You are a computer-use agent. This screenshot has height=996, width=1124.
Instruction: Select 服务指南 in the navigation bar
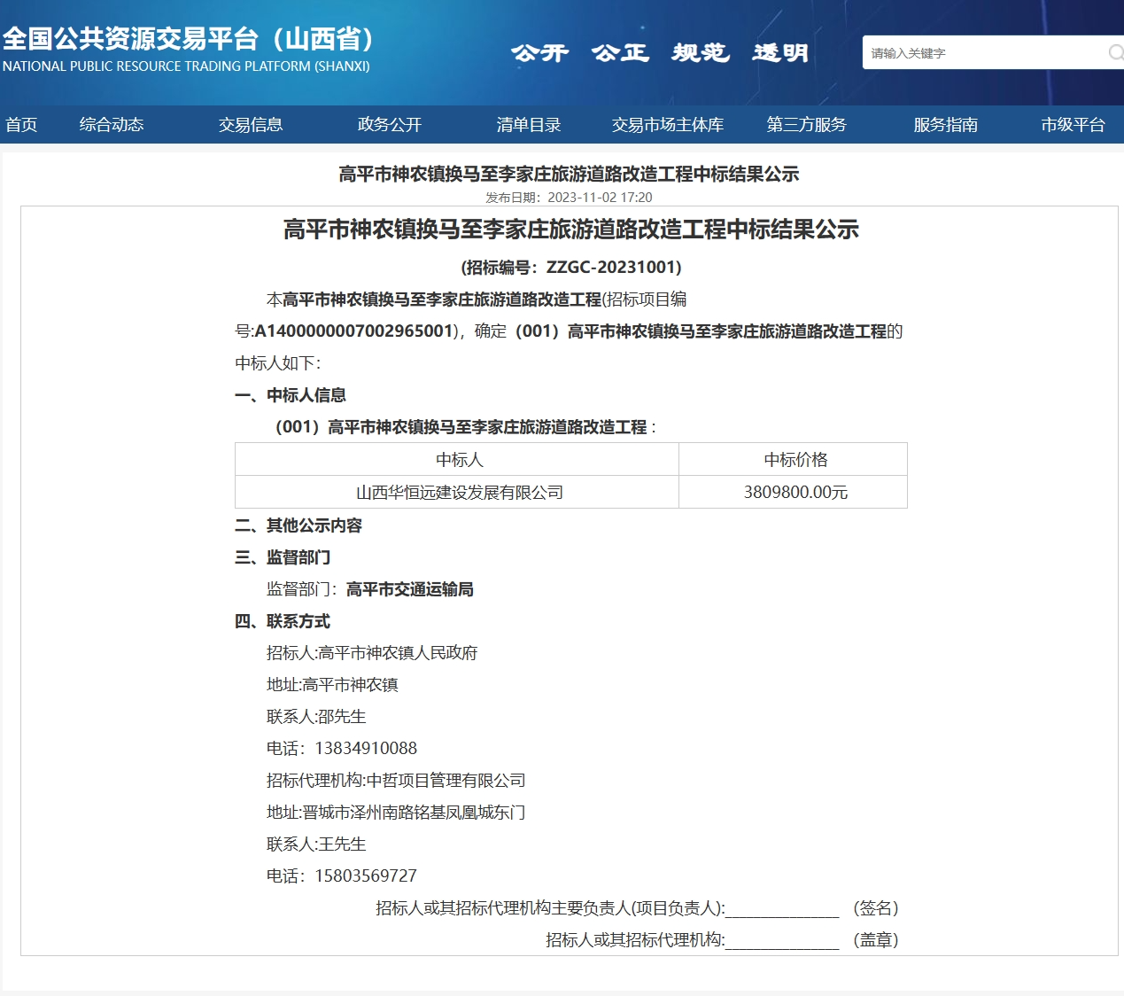946,125
